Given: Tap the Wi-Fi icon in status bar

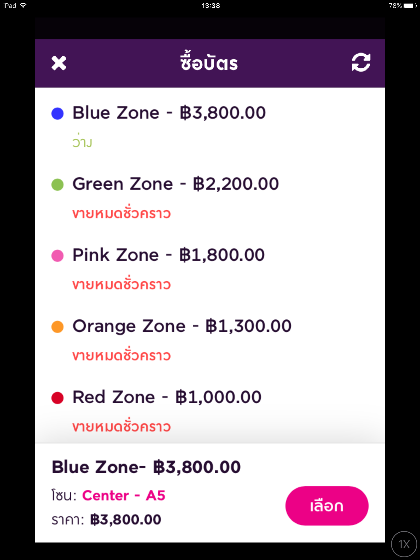Looking at the screenshot, I should 23,5.
